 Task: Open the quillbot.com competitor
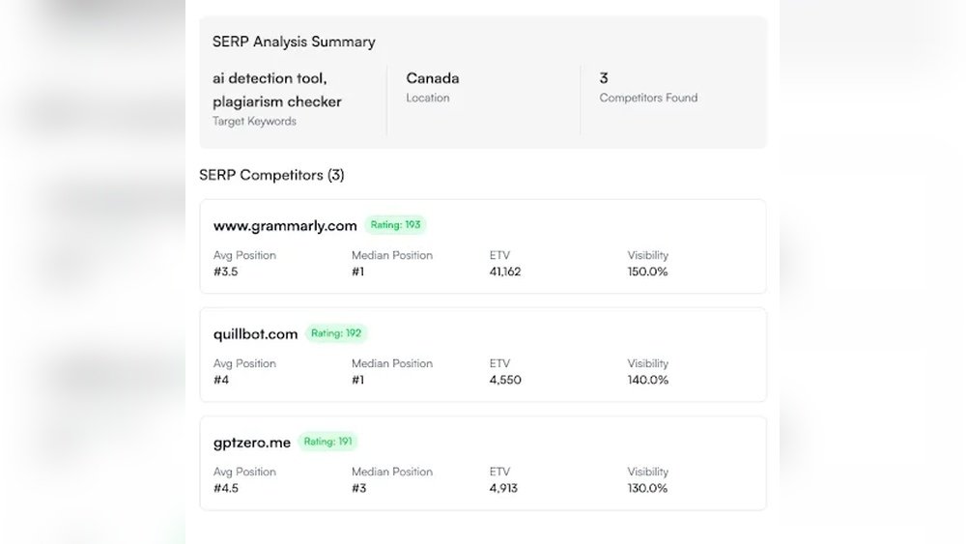(x=256, y=334)
